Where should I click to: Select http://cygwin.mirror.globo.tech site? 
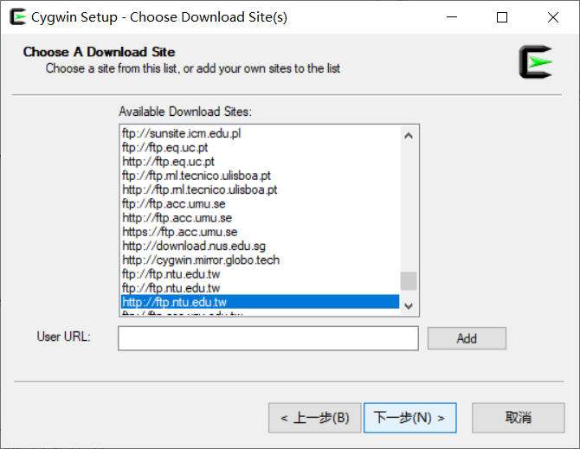[201, 260]
